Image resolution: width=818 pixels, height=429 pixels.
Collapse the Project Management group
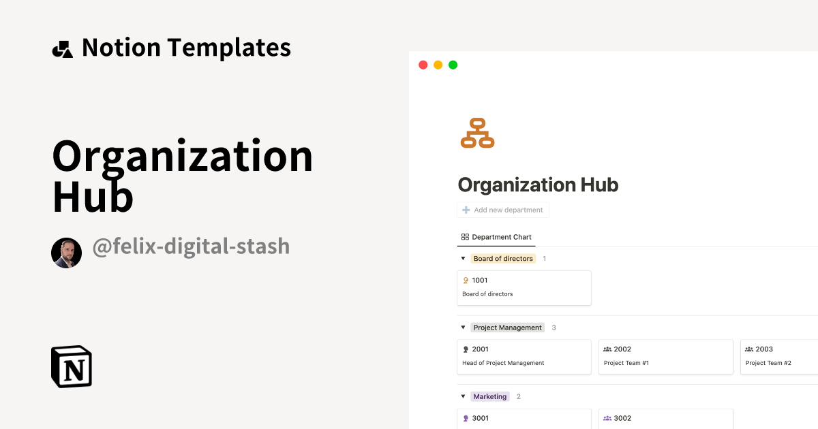[x=462, y=327]
